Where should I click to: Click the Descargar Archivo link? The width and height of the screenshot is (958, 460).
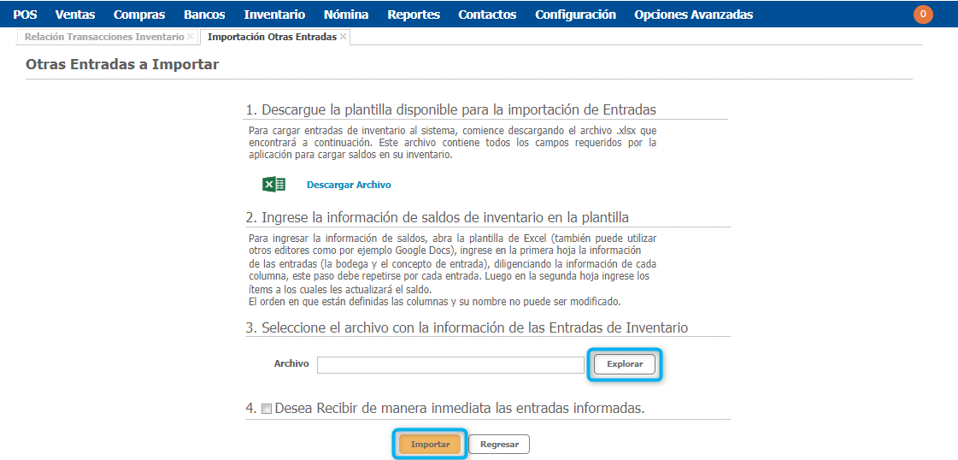click(x=349, y=185)
